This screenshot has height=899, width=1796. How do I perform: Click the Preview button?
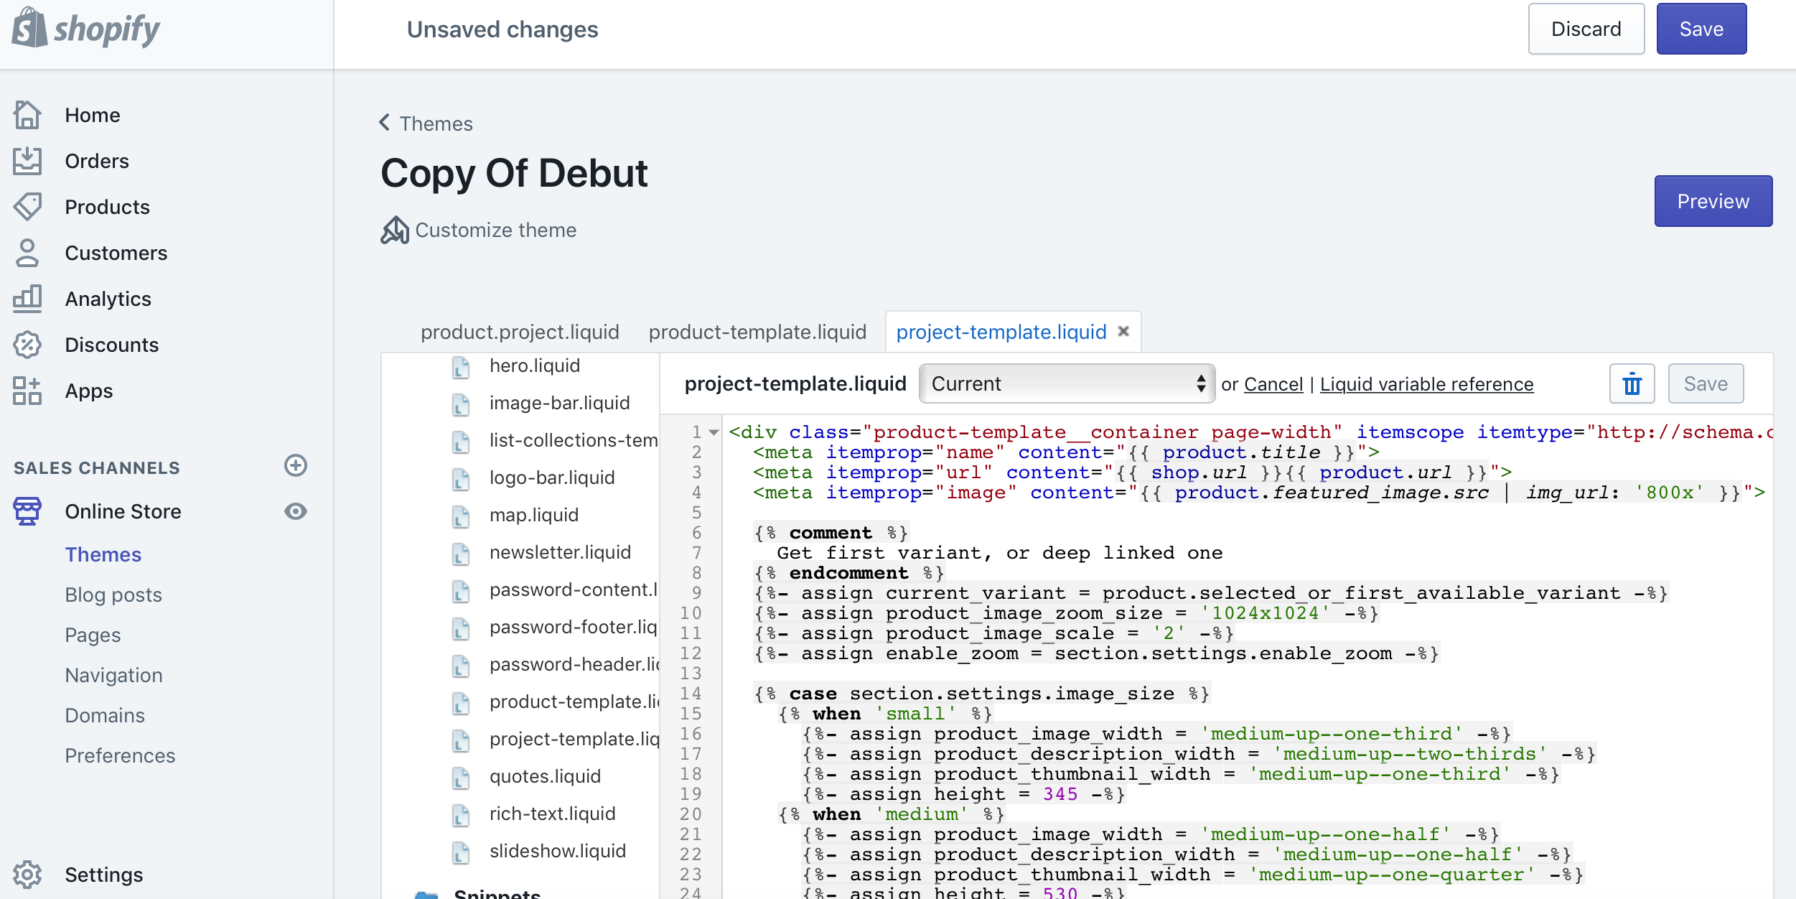(x=1713, y=200)
